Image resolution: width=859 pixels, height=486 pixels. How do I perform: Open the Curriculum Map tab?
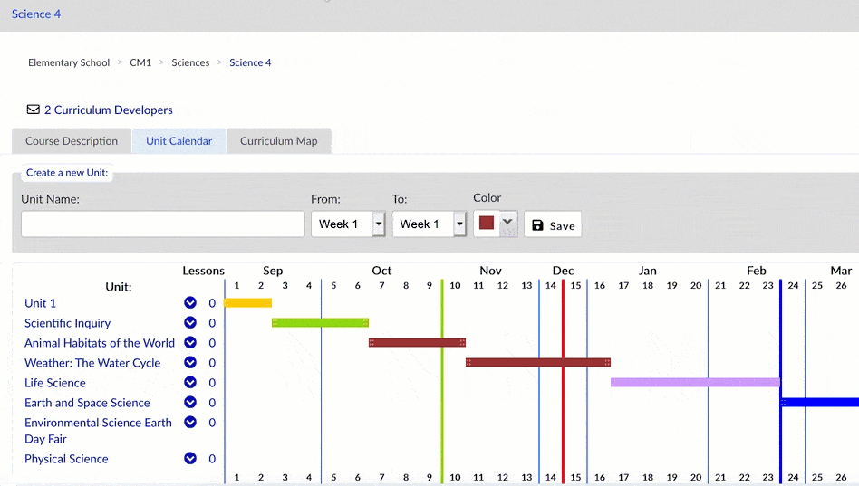point(278,141)
